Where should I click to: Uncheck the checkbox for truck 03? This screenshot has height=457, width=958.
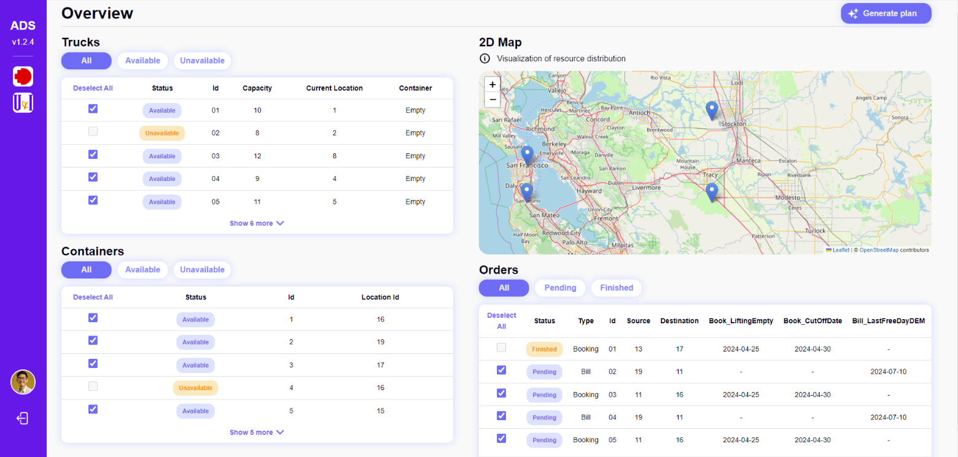coord(93,155)
